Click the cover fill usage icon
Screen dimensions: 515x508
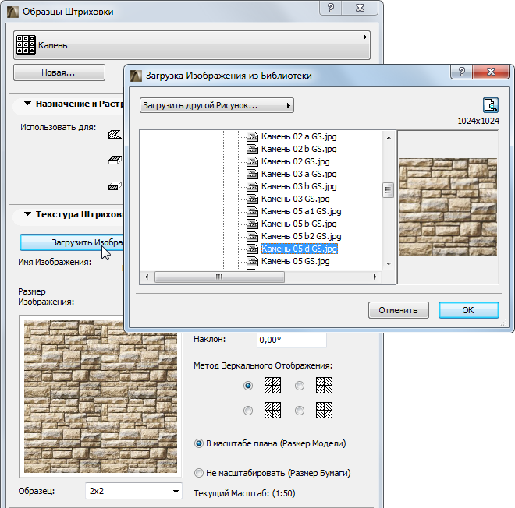pos(115,161)
